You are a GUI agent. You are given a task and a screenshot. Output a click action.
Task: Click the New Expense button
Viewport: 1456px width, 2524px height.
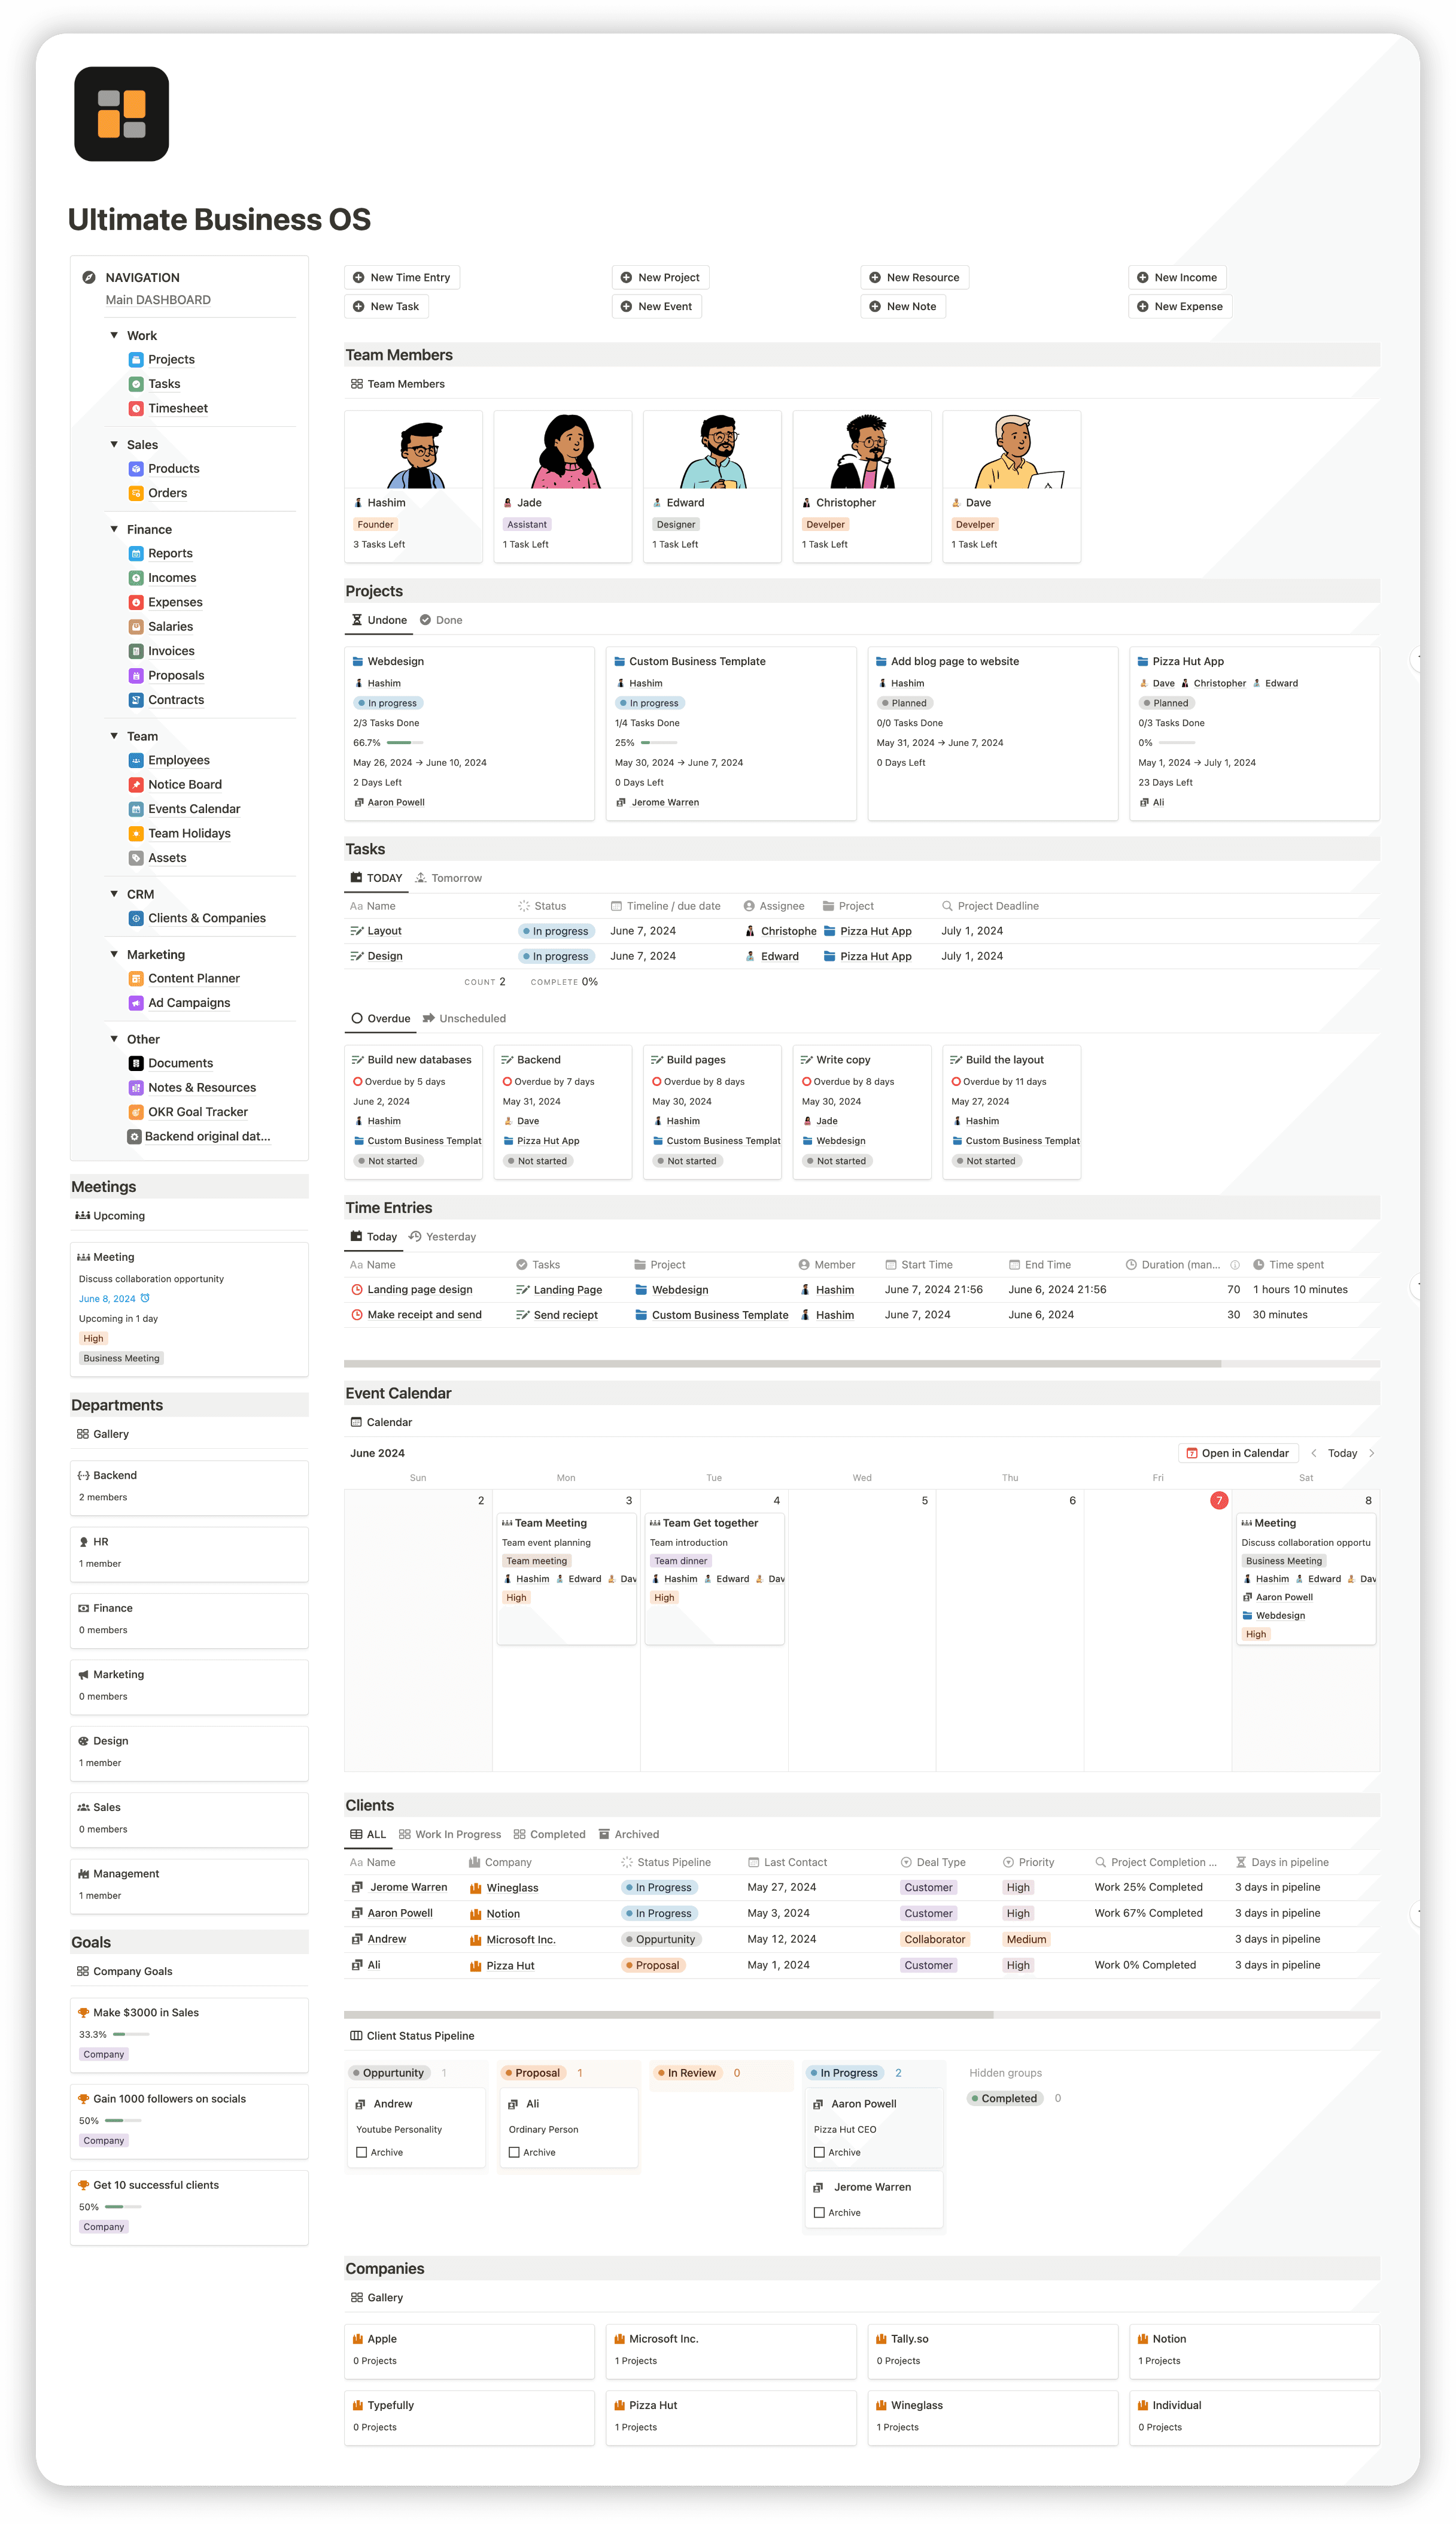coord(1180,306)
